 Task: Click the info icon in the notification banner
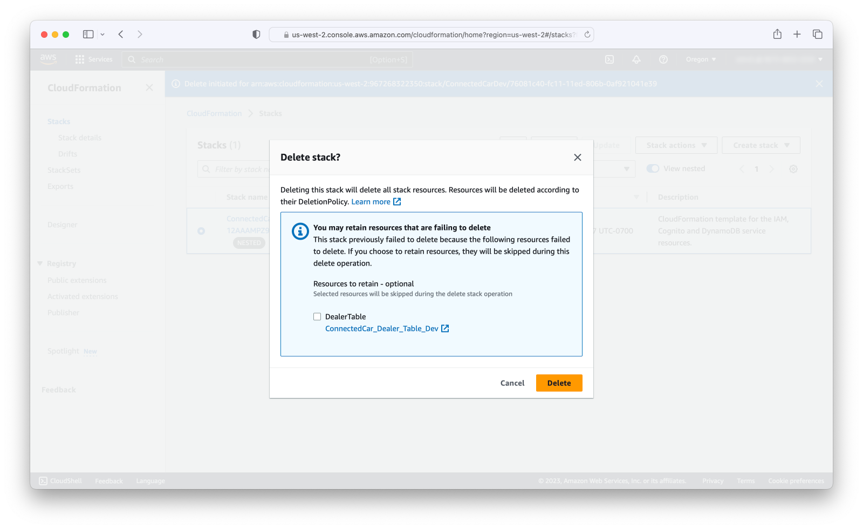click(x=175, y=84)
